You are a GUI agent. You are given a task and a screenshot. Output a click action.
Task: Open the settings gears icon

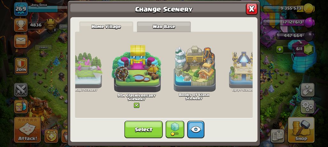pos(307,106)
